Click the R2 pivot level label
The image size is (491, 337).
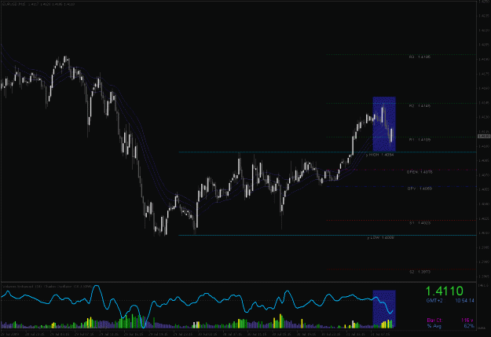[x=420, y=106]
